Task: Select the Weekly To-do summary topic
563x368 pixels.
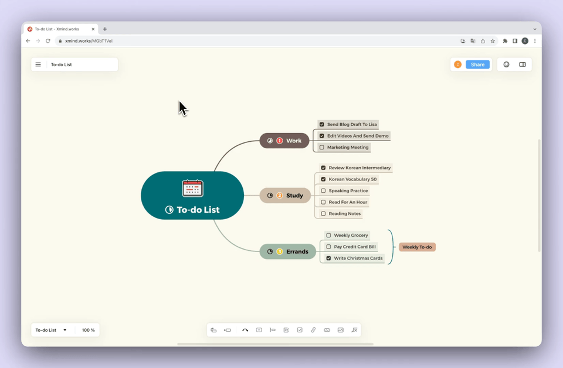Action: pos(417,247)
